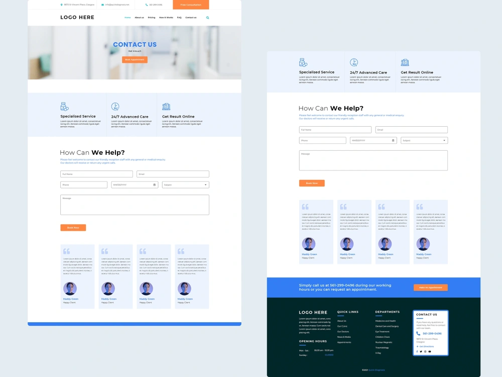Click Specialised Service medicine icon on right page
The width and height of the screenshot is (502, 377).
pyautogui.click(x=303, y=62)
